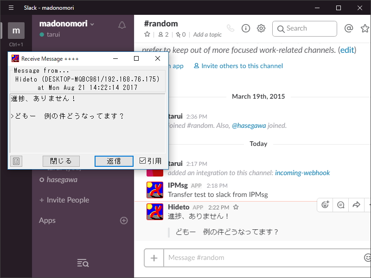Click the Invite others to this channel link
The image size is (371, 278).
pos(238,66)
